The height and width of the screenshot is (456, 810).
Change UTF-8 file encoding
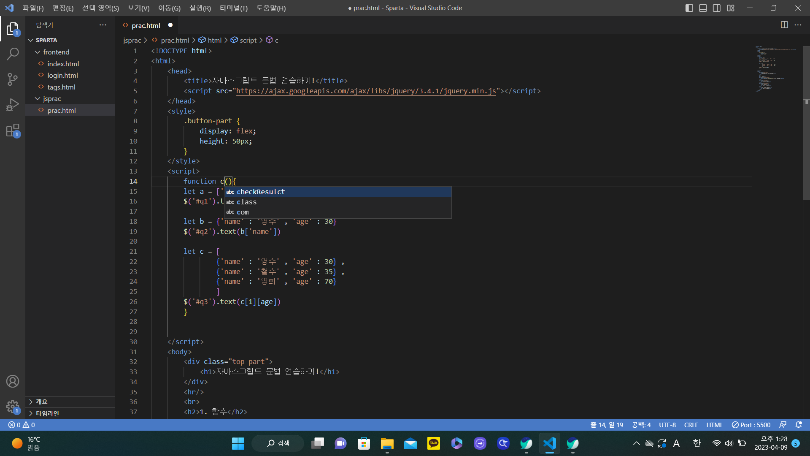pos(667,425)
